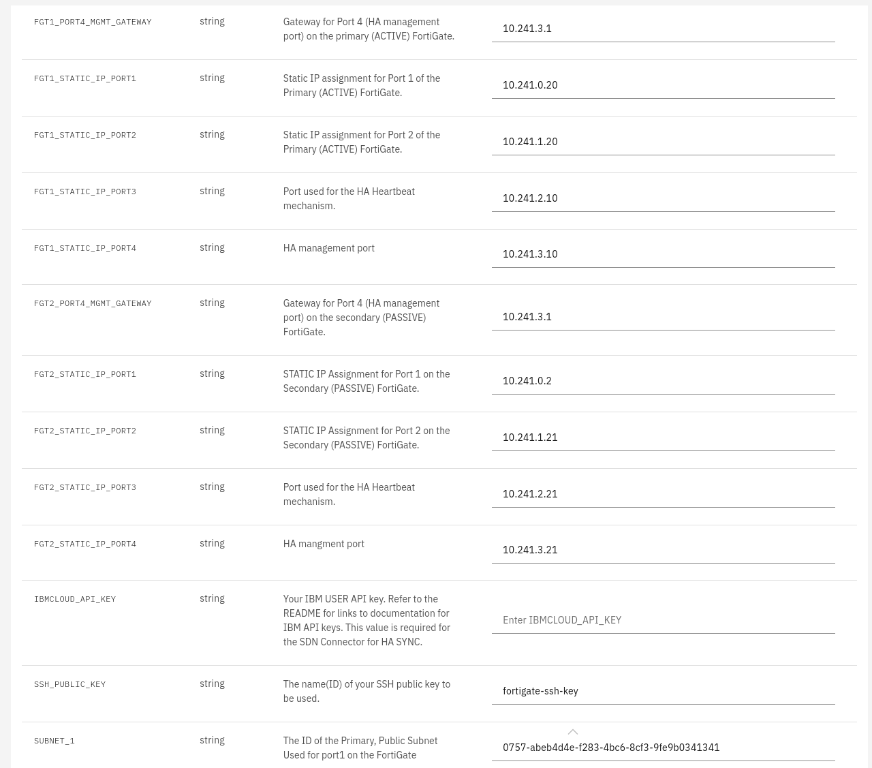Select the FGT2_STATIC_IP_PORT4 input 10.241.3.21
Viewport: 872px width, 768px height.
pyautogui.click(x=663, y=550)
